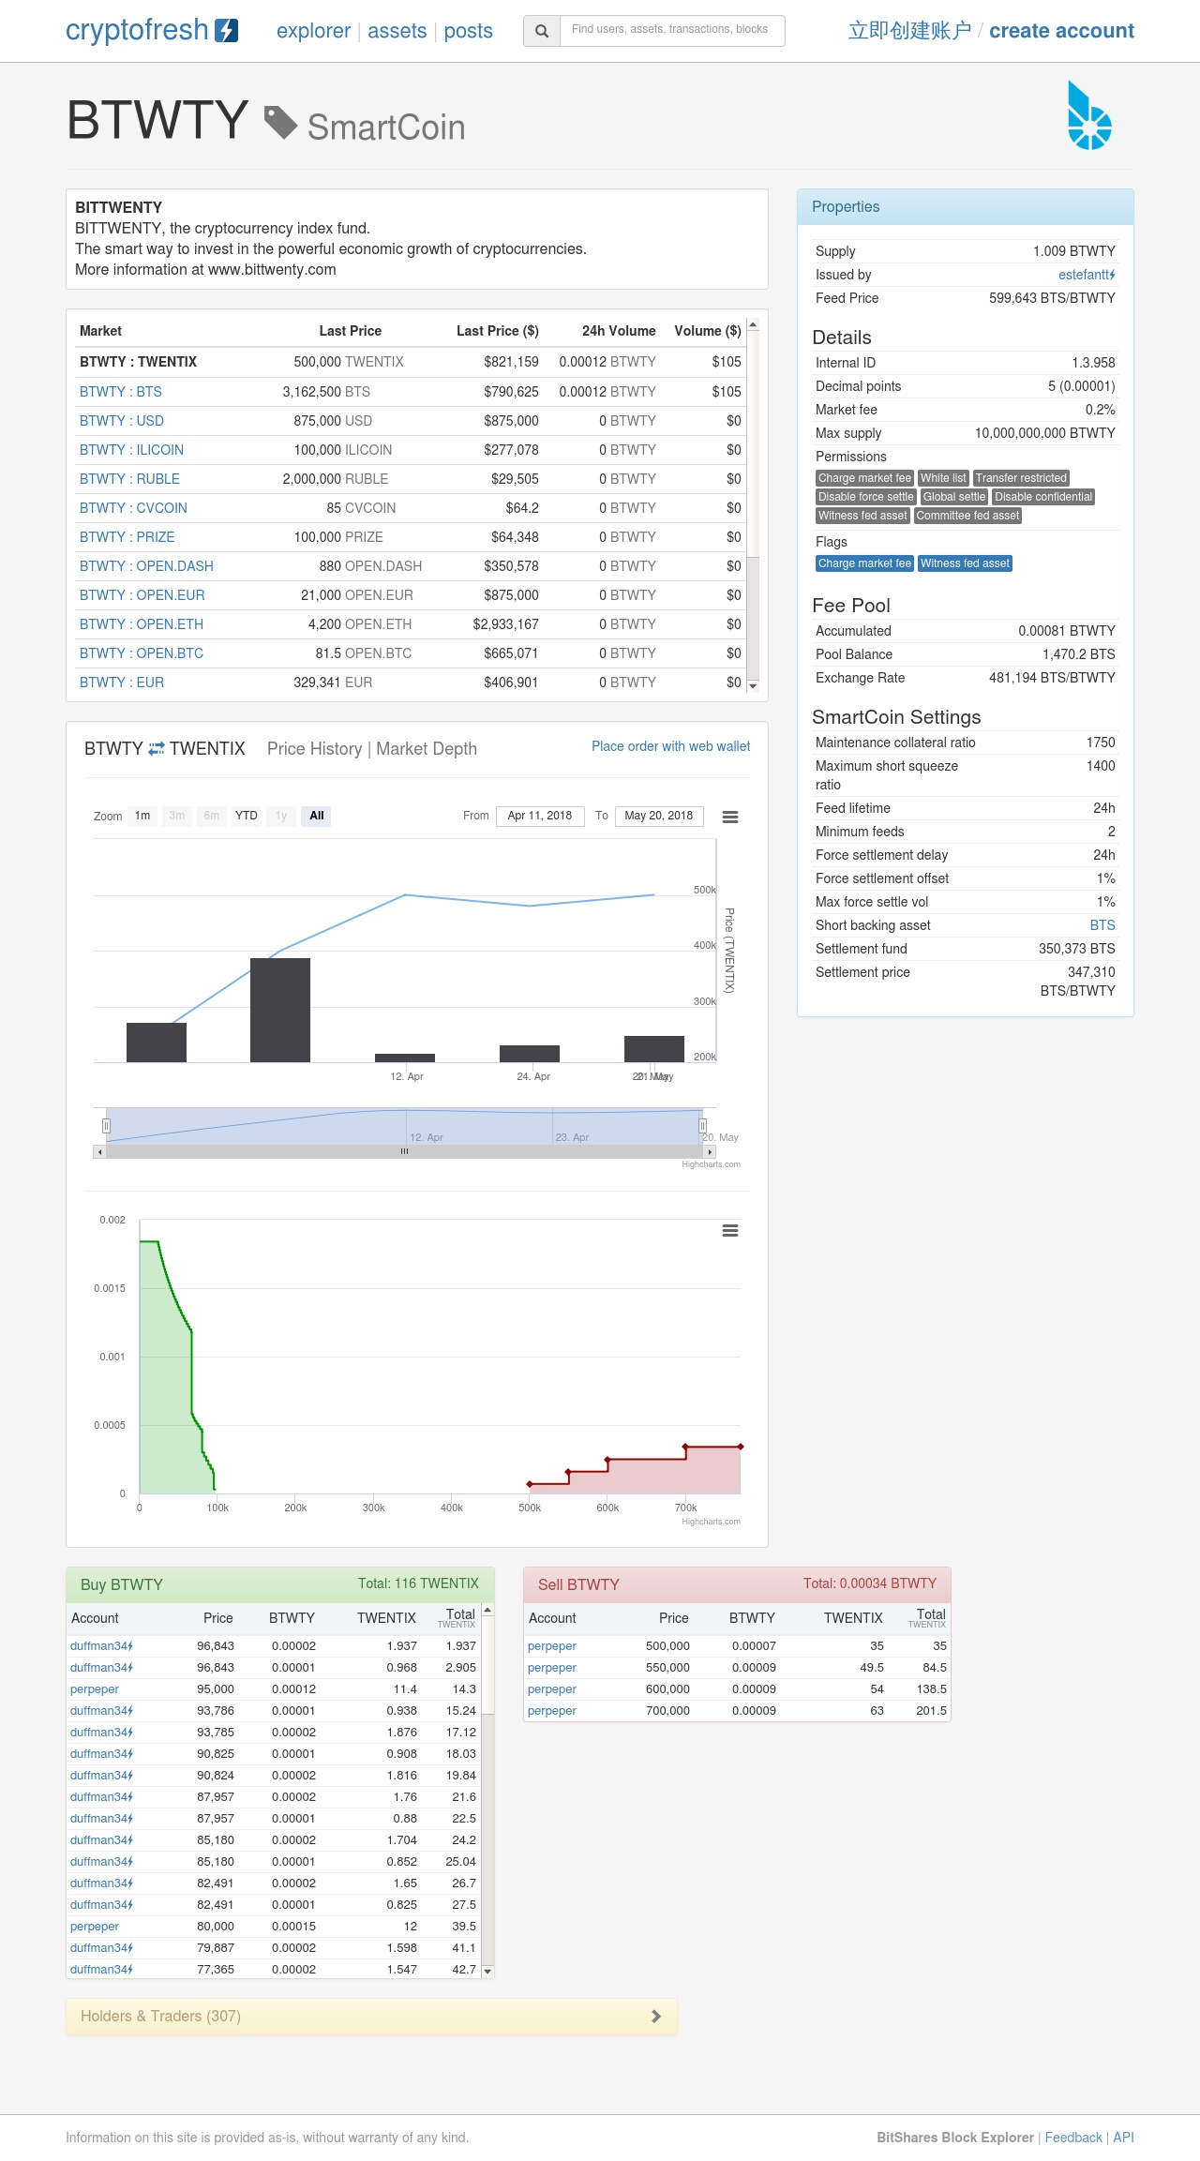Switch to Price History tab
Image resolution: width=1200 pixels, height=2161 pixels.
tap(314, 748)
